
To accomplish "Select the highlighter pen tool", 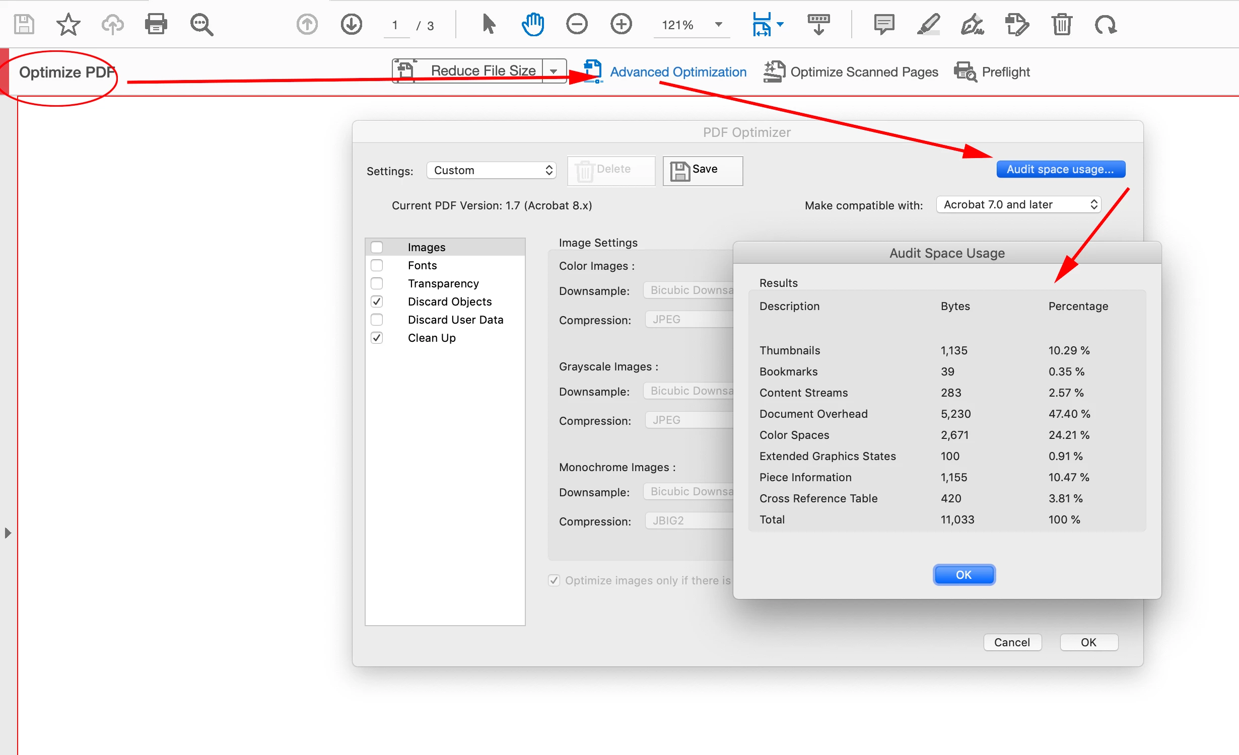I will tap(928, 24).
